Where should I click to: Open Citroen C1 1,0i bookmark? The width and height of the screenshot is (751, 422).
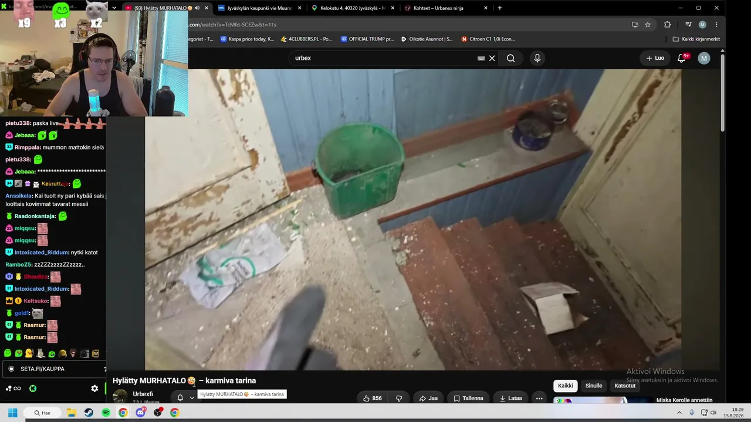pos(488,39)
